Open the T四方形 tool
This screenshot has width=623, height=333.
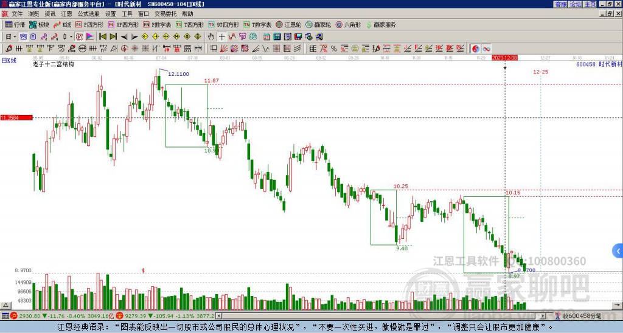(x=190, y=24)
